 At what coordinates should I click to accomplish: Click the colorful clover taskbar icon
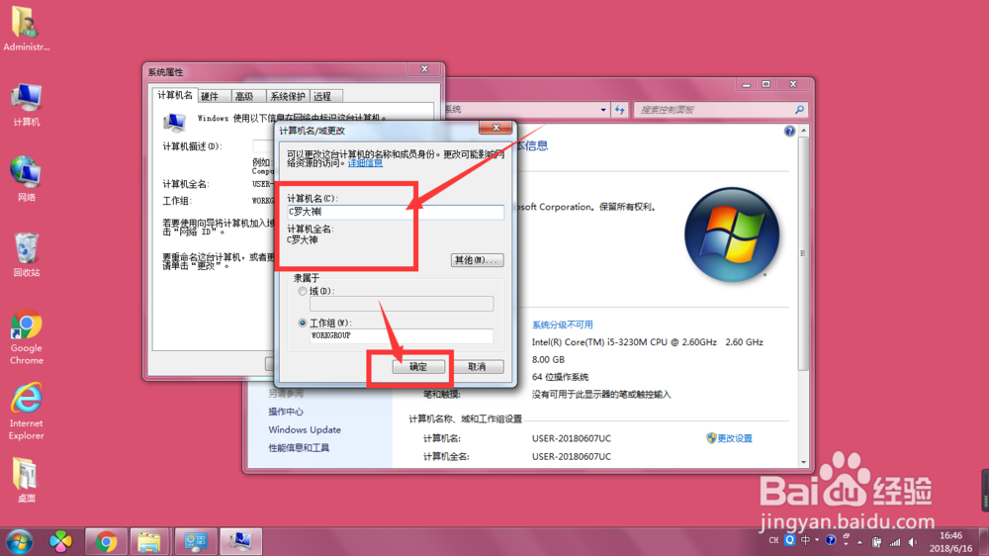click(x=60, y=542)
